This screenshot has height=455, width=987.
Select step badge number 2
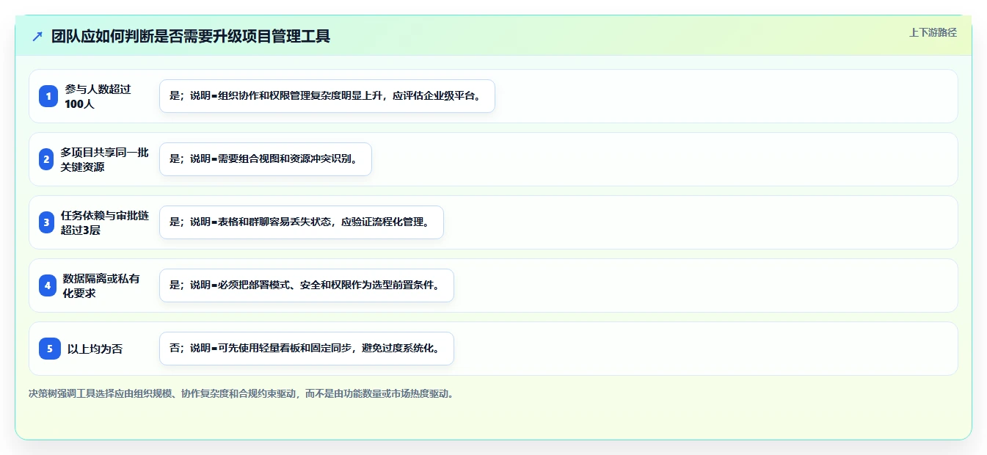coord(46,159)
